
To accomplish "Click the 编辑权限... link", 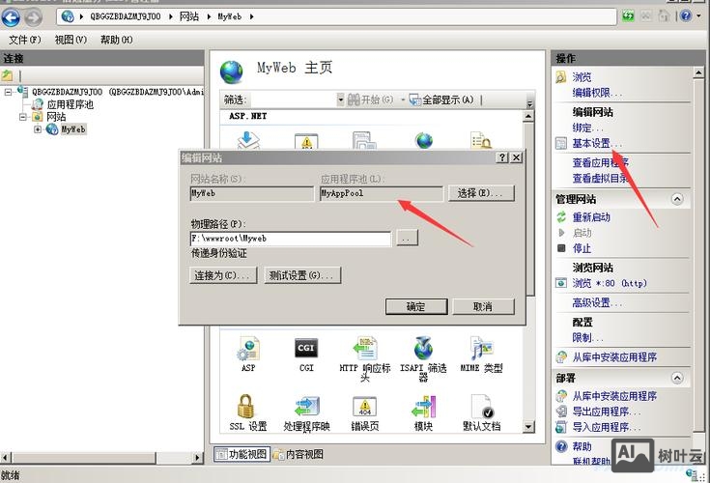I will click(597, 93).
